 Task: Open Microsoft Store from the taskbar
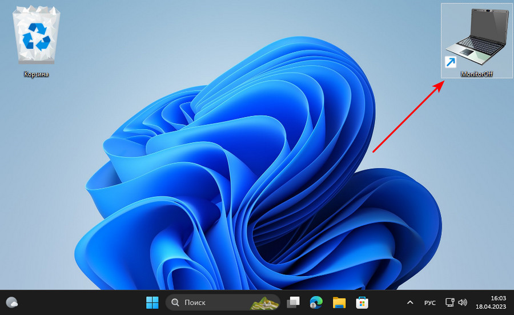click(x=362, y=302)
